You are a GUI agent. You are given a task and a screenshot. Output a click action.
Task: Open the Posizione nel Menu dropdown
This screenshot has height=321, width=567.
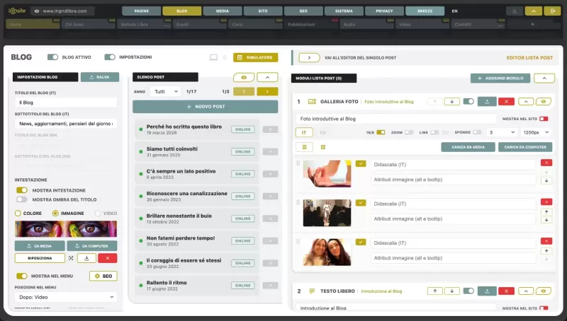click(x=66, y=297)
